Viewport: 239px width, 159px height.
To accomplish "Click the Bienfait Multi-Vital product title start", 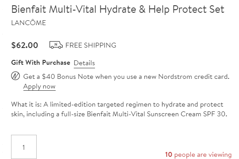I will (x=53, y=9).
